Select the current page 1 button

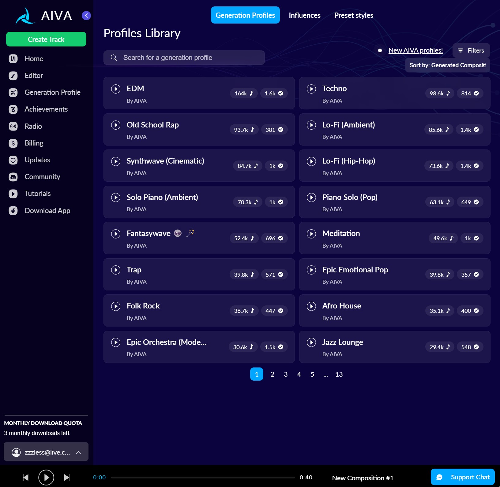pyautogui.click(x=257, y=374)
